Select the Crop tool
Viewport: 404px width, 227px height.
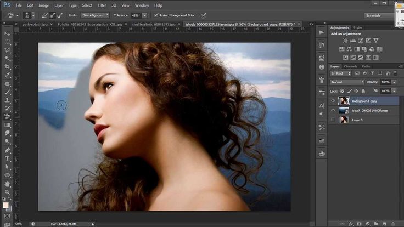pyautogui.click(x=7, y=67)
